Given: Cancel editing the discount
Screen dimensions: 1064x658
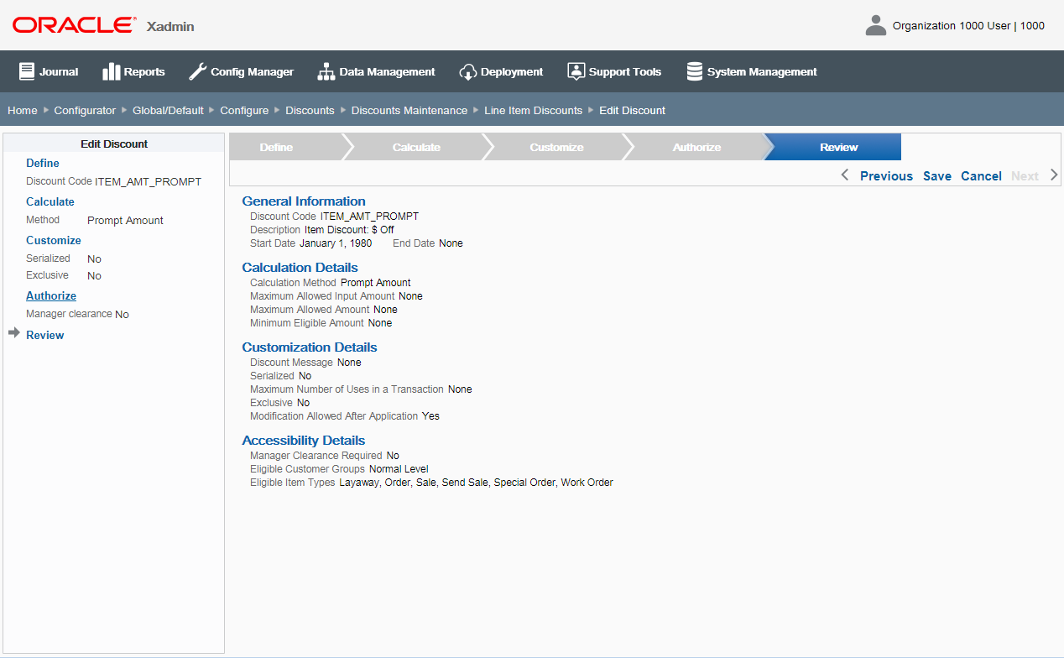Looking at the screenshot, I should click(981, 175).
